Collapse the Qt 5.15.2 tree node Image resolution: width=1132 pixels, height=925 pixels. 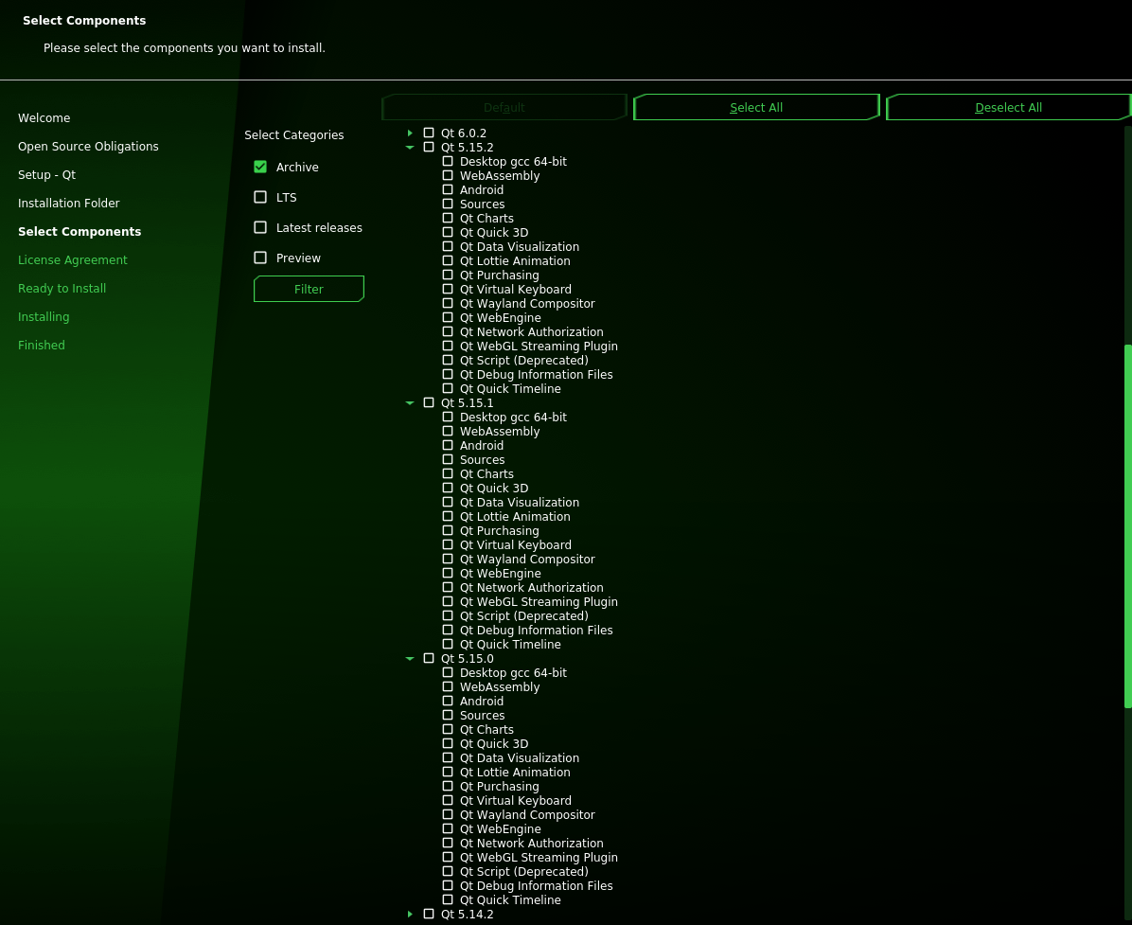coord(410,148)
